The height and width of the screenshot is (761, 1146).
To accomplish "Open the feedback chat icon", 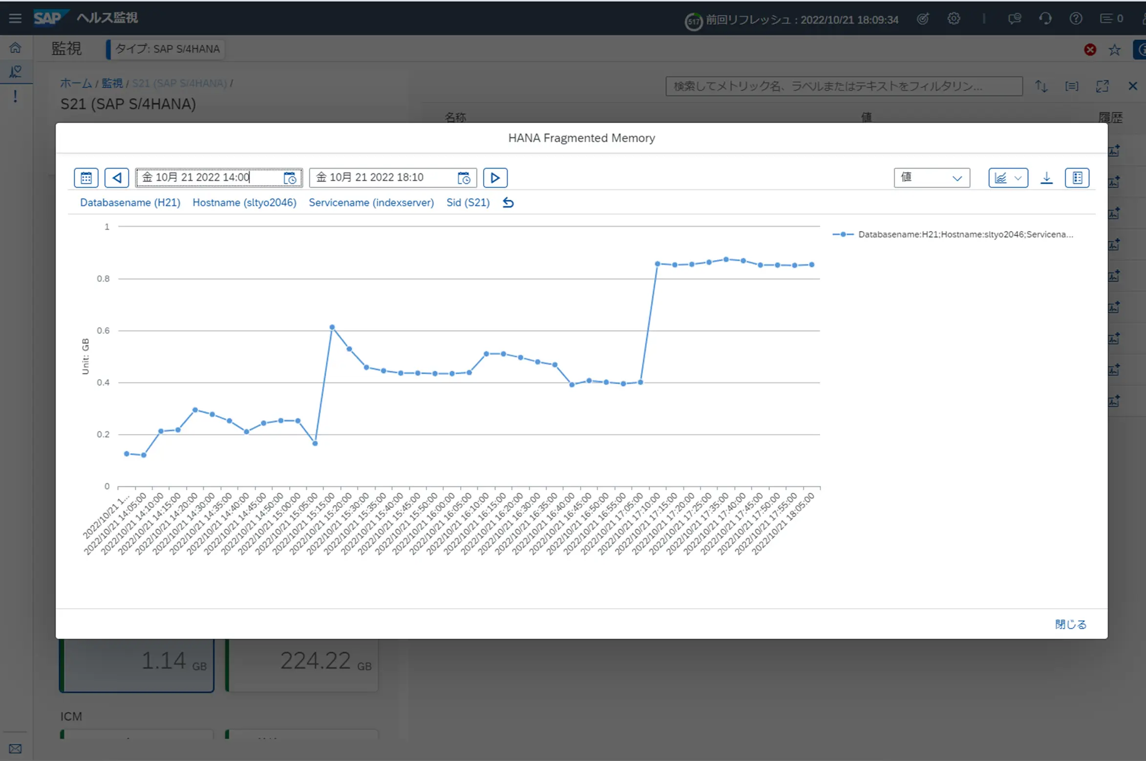I will [1015, 19].
